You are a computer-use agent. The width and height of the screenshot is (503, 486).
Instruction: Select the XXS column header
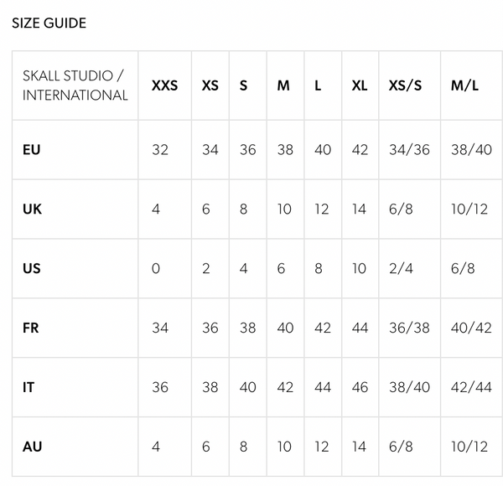click(x=164, y=85)
